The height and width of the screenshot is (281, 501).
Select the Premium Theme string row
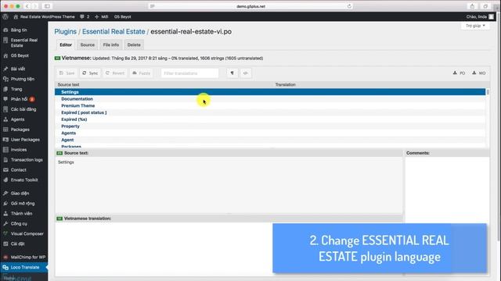click(x=270, y=106)
